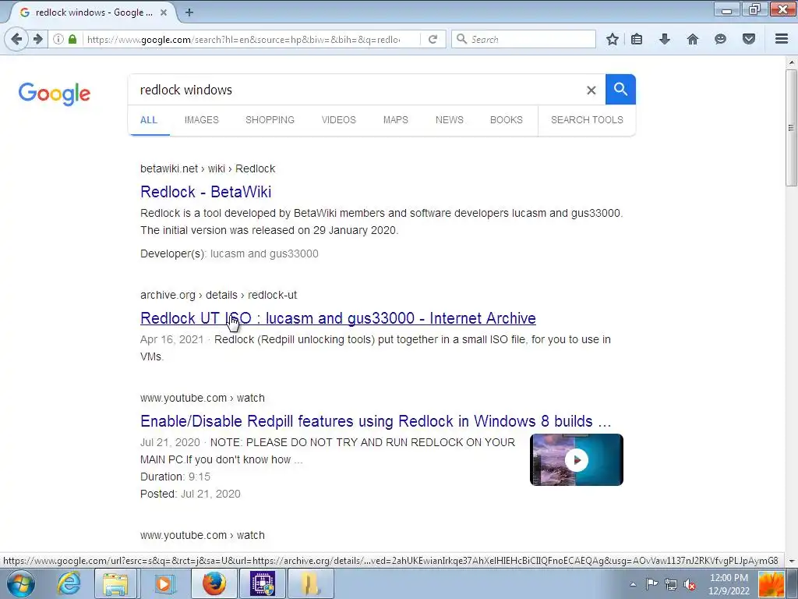Launch Internet Explorer from the taskbar
The height and width of the screenshot is (599, 798).
pos(69,583)
